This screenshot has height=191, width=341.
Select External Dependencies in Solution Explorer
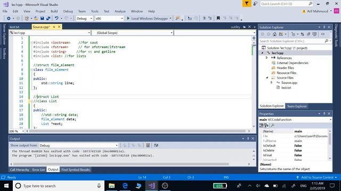click(293, 63)
